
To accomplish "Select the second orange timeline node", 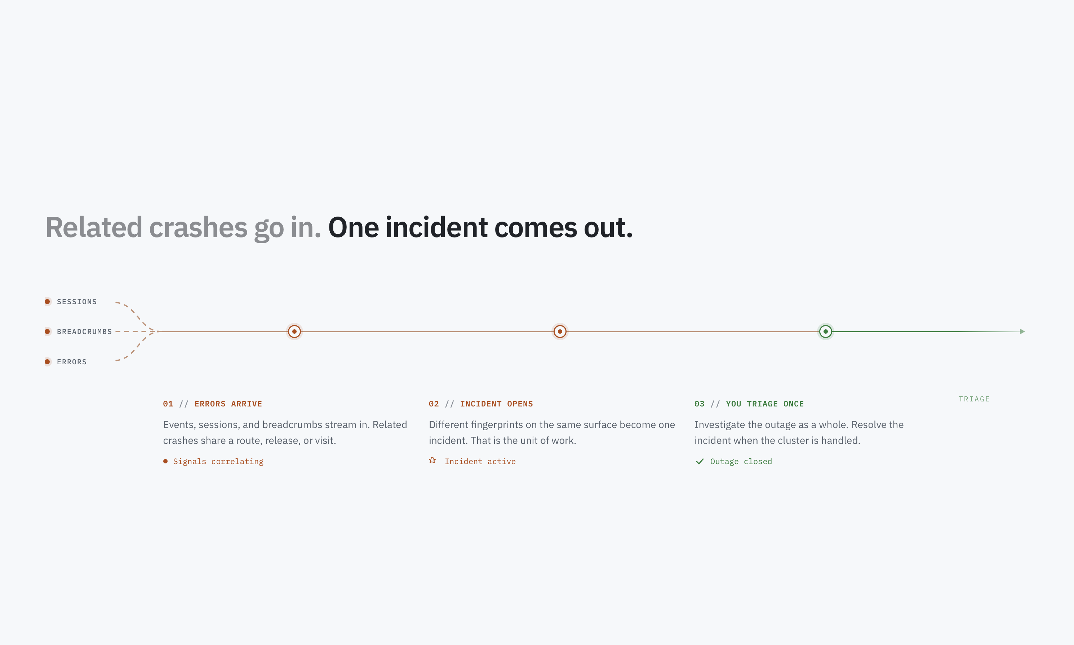I will (x=560, y=332).
